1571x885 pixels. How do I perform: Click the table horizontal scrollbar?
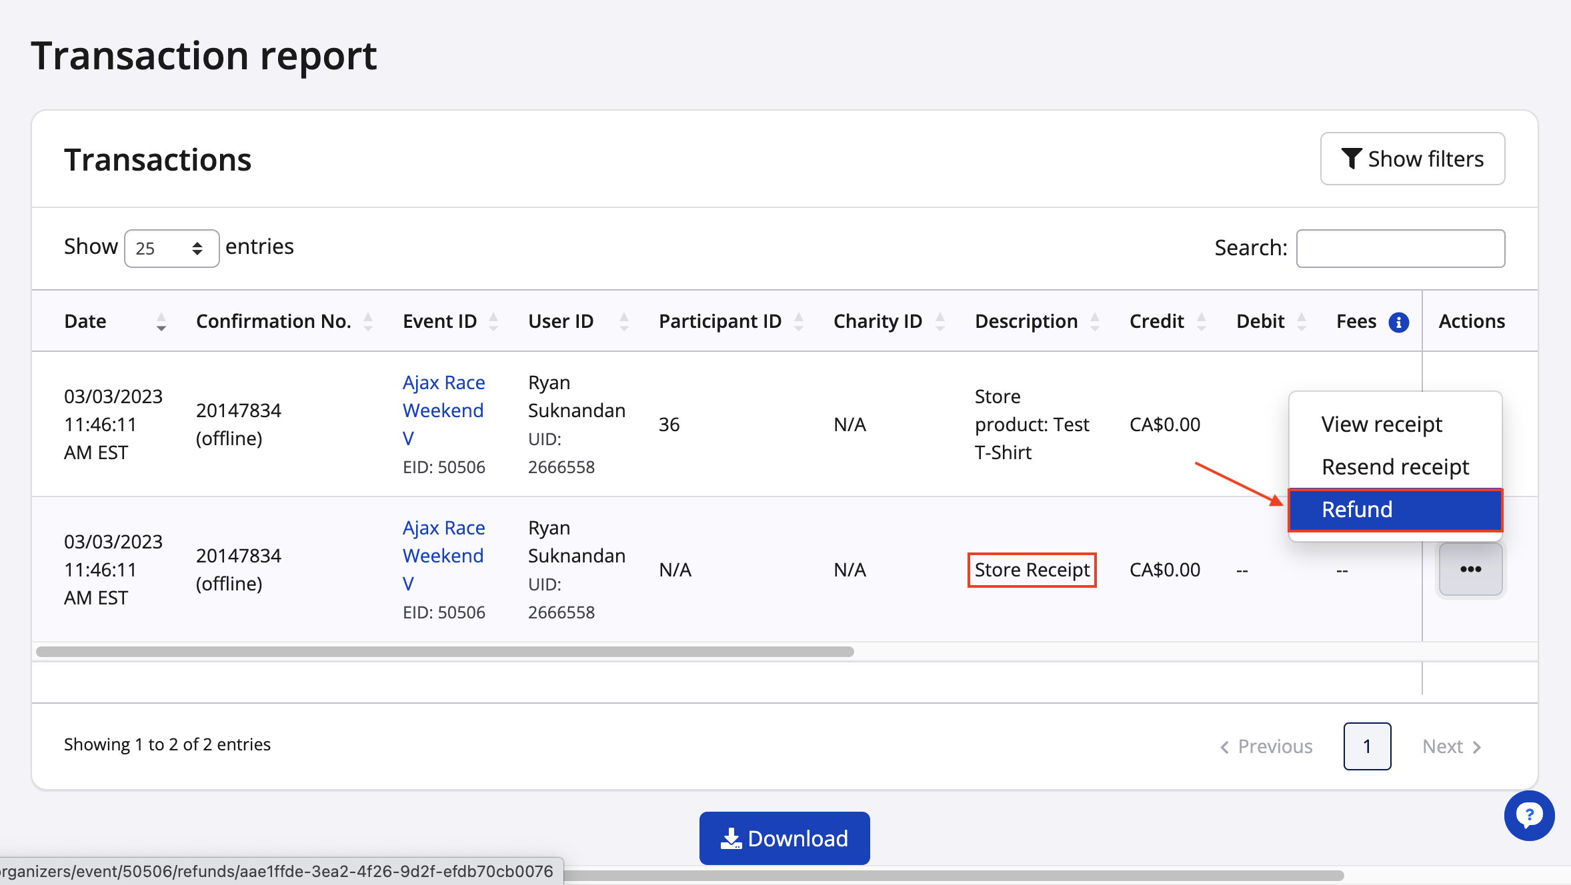coord(445,652)
